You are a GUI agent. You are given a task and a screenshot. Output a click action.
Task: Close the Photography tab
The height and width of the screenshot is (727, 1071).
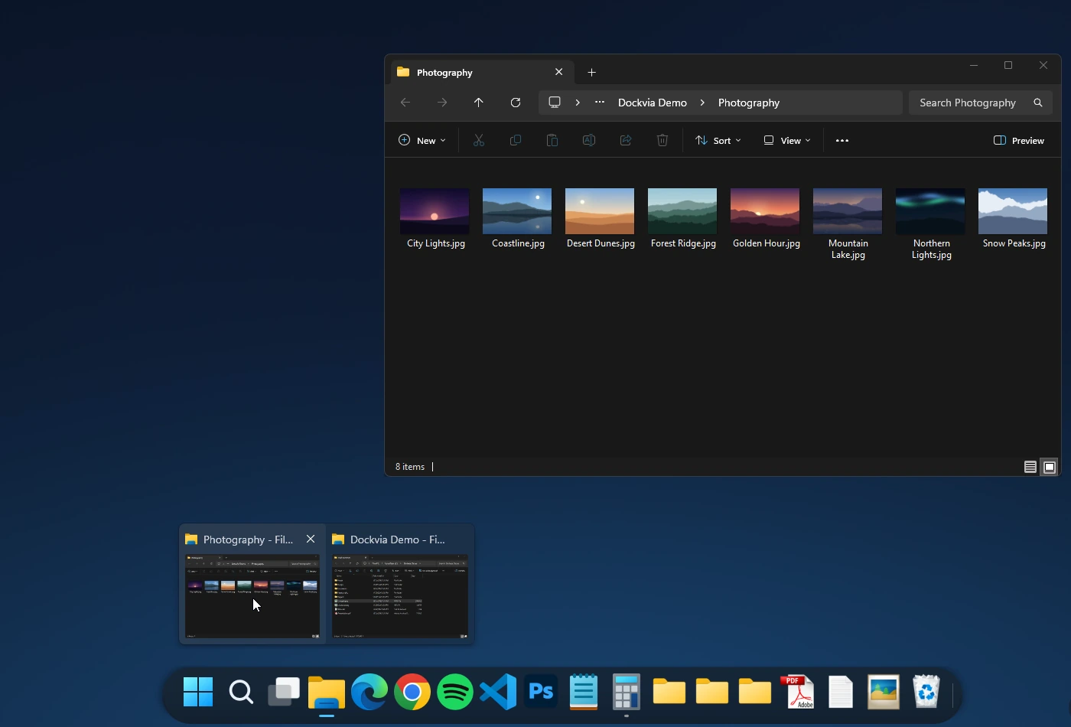pyautogui.click(x=559, y=72)
